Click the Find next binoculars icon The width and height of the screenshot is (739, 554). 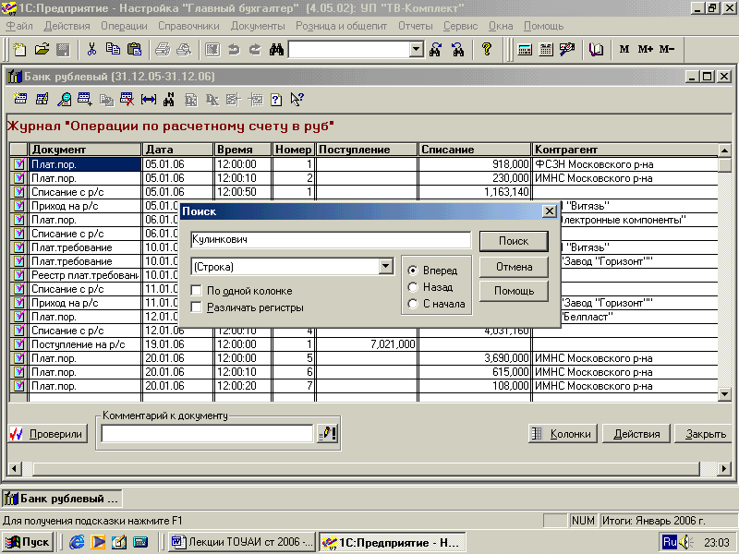tap(435, 49)
